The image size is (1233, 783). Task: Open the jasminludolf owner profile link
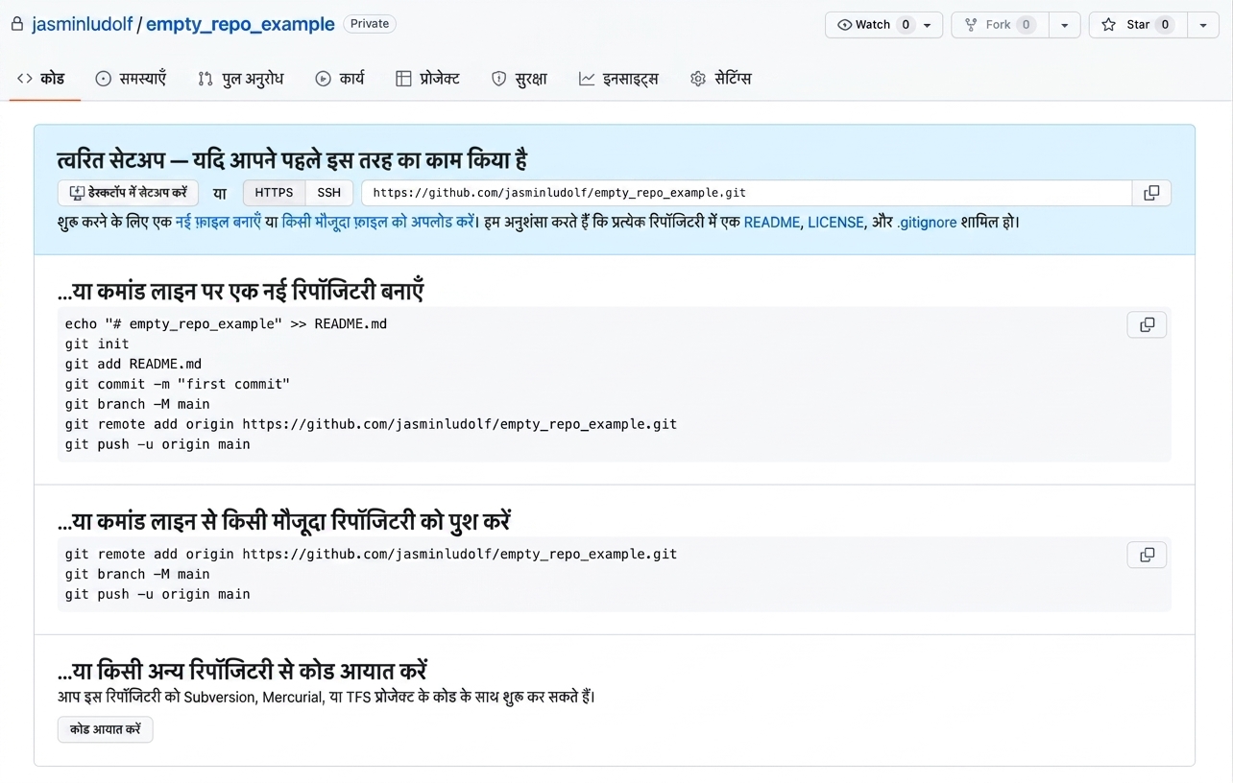coord(82,24)
